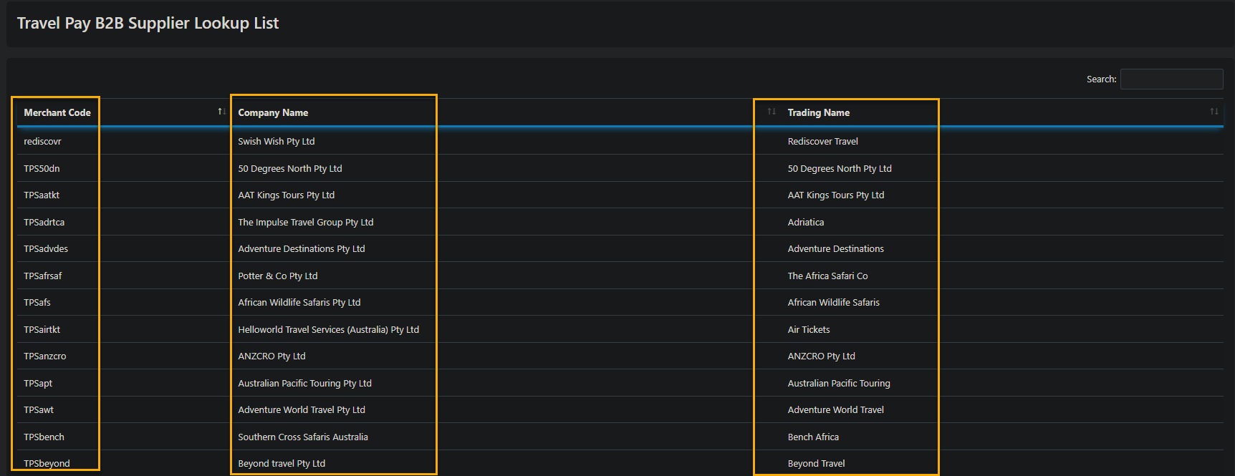Select the Adriatica trading name cell
1235x476 pixels.
click(x=805, y=223)
